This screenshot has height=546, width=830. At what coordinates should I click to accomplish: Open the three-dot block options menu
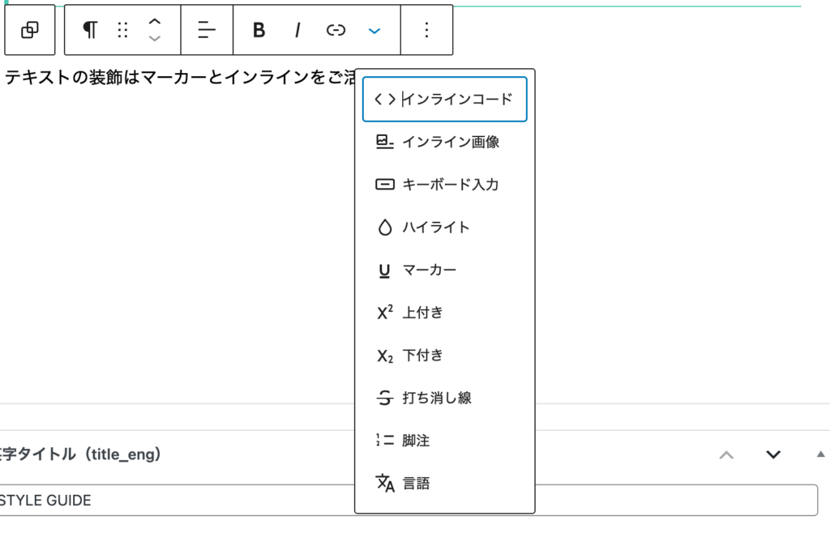[x=426, y=30]
